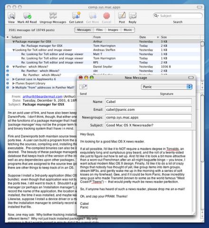The width and height of the screenshot is (209, 228).
Task: Expand Cannot save in Appleworks 6 thread
Action: point(14,79)
